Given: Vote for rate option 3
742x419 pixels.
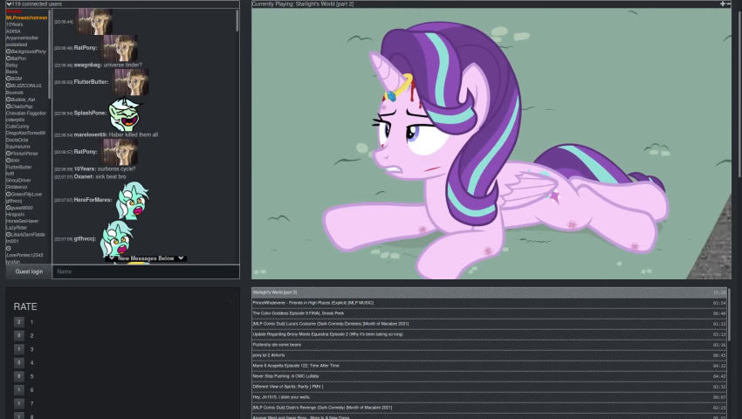Looking at the screenshot, I should 19,349.
